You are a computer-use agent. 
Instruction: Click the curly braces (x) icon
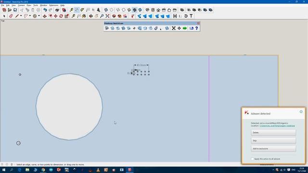175,16
